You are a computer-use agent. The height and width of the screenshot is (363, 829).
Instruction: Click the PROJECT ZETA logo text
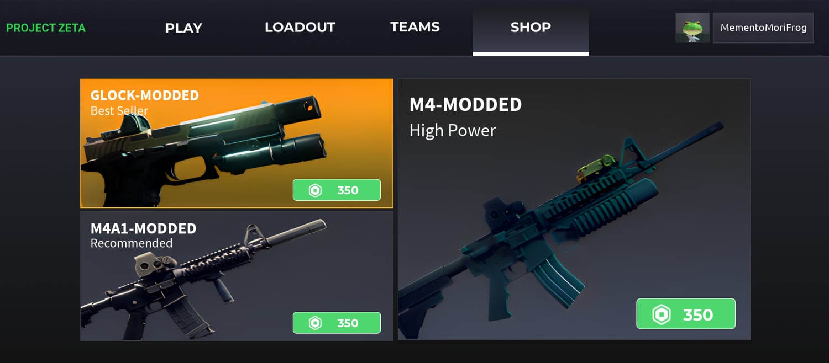pyautogui.click(x=46, y=28)
